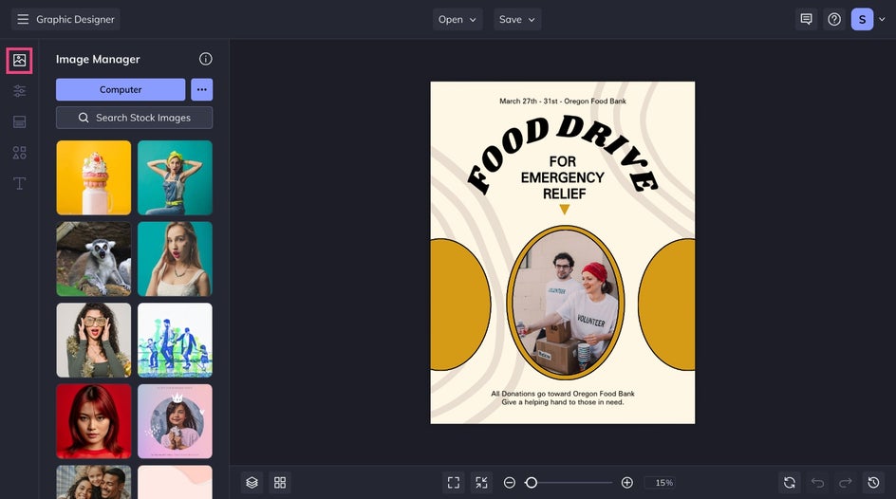
Task: Open the Customize sliders sidebar panel
Action: [19, 91]
